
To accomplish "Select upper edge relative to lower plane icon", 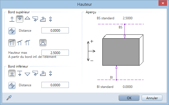I will click(12, 19).
